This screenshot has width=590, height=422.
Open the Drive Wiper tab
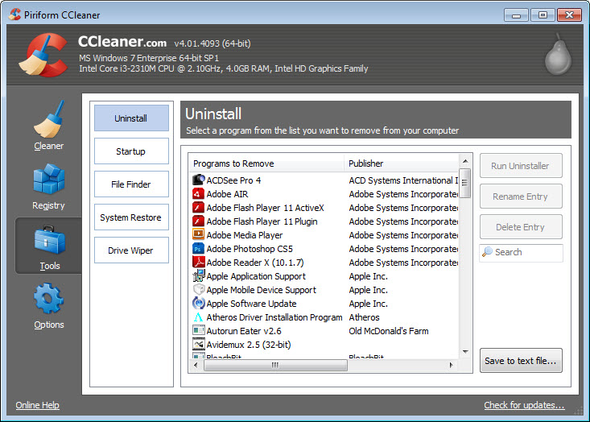pos(131,250)
